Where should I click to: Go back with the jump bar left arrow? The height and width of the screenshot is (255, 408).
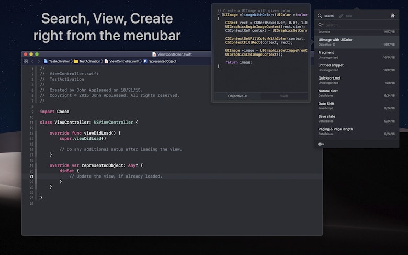click(x=32, y=61)
